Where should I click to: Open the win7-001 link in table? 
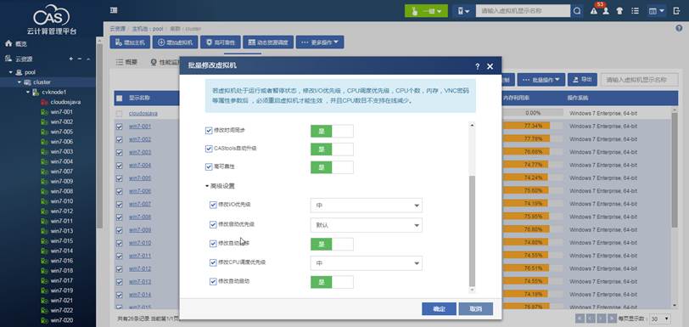click(140, 127)
